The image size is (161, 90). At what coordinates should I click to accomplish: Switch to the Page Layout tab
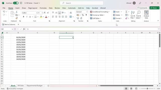coord(33,8)
